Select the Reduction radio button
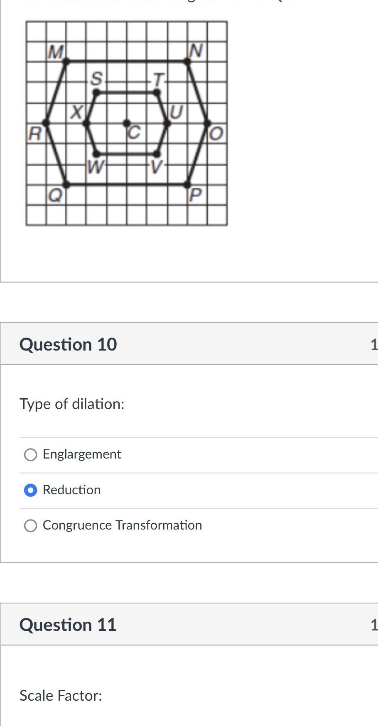The height and width of the screenshot is (726, 378). (30, 490)
